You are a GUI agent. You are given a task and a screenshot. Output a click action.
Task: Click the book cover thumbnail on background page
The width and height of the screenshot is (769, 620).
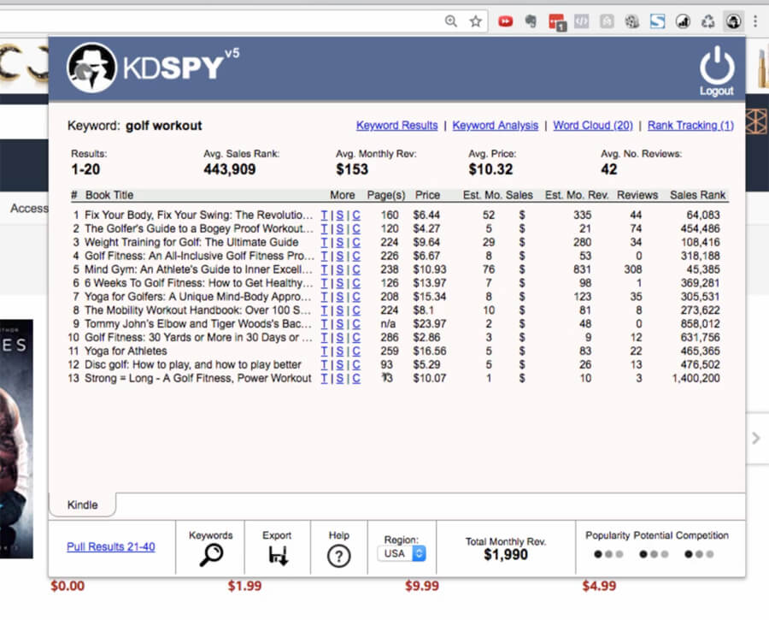point(17,439)
